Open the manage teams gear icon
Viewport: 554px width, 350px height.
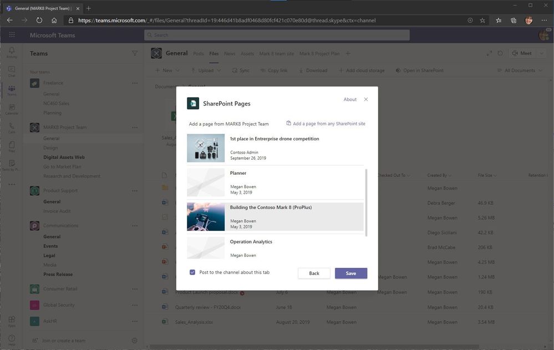pos(134,341)
